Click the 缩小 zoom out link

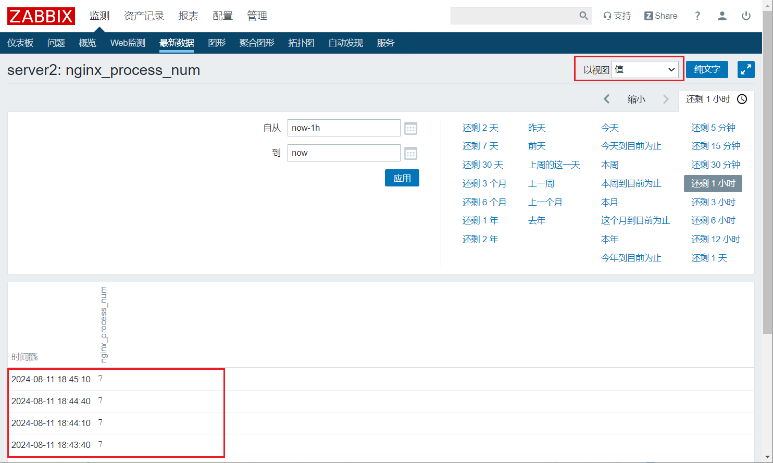[636, 99]
